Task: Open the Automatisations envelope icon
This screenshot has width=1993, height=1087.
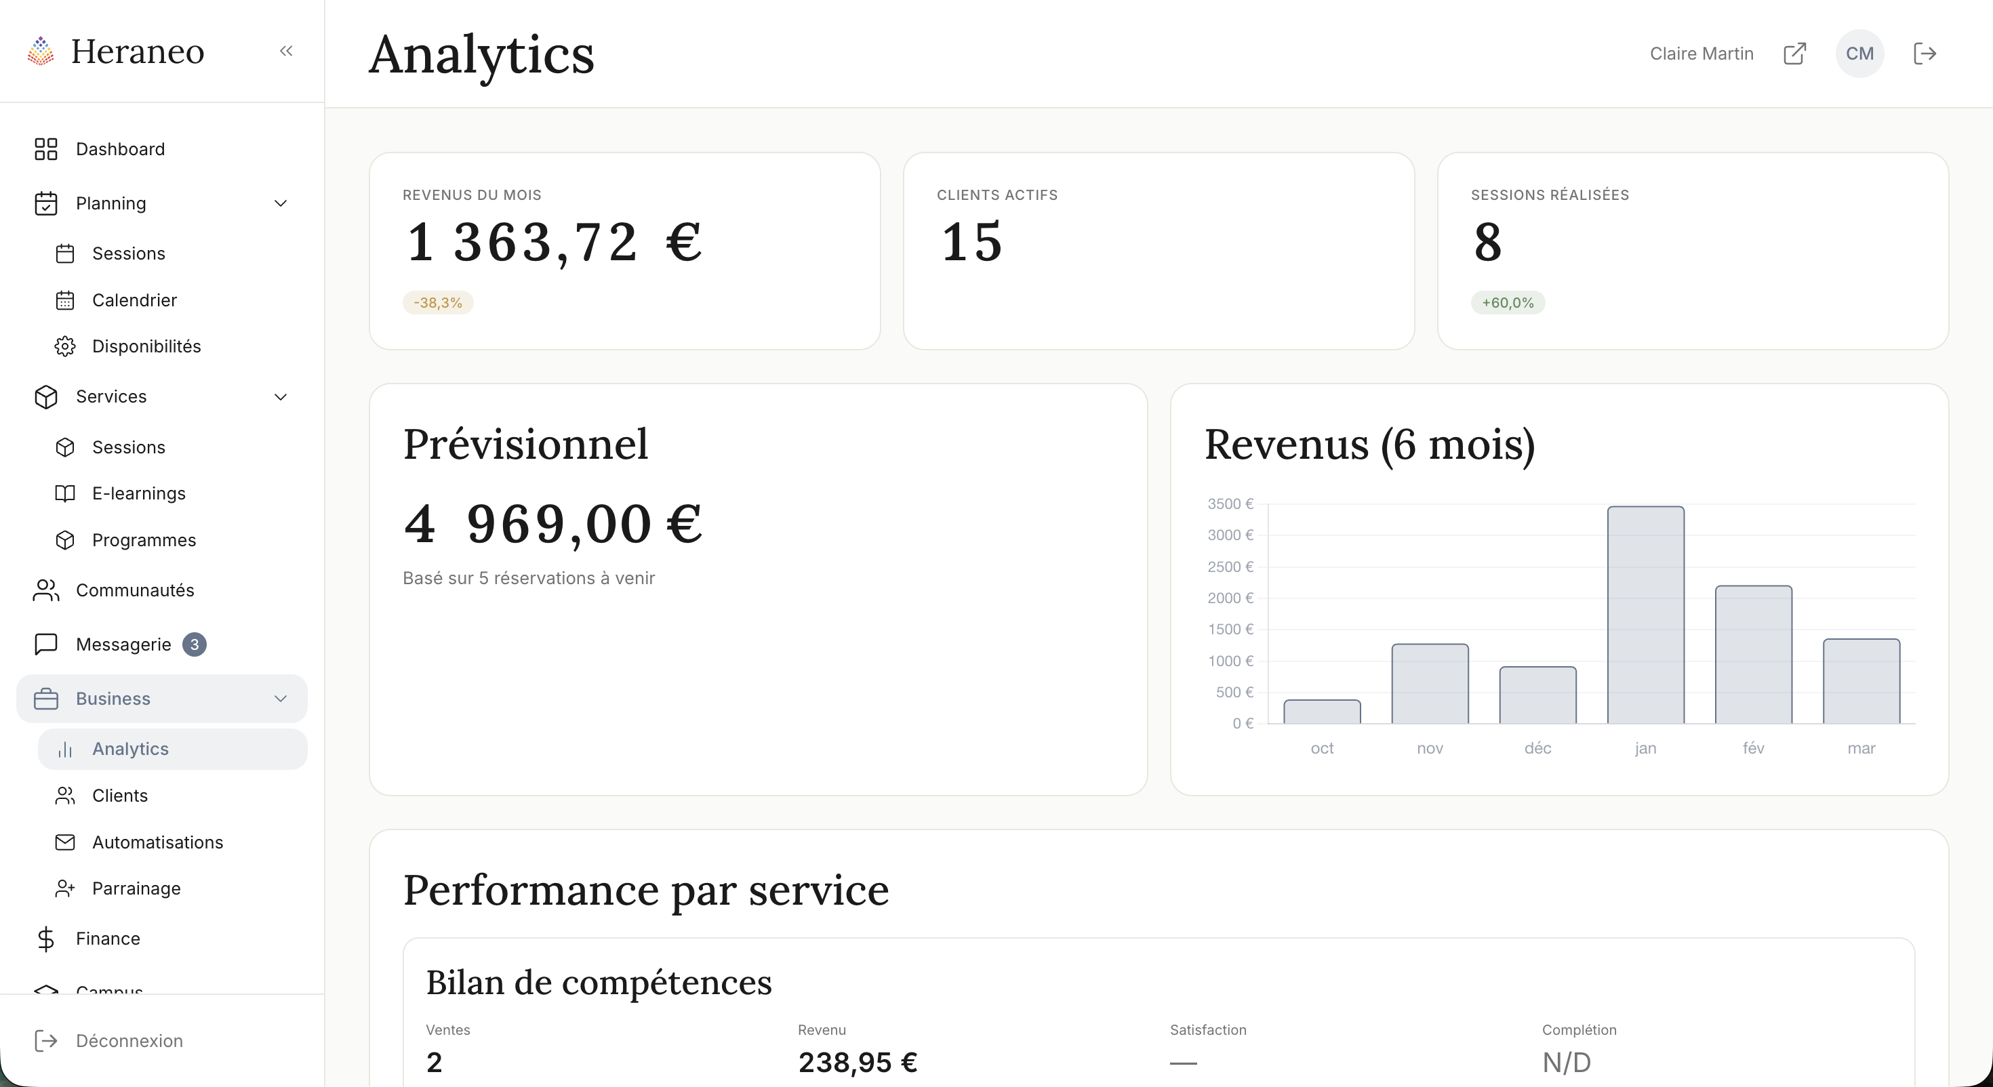Action: pyautogui.click(x=66, y=842)
